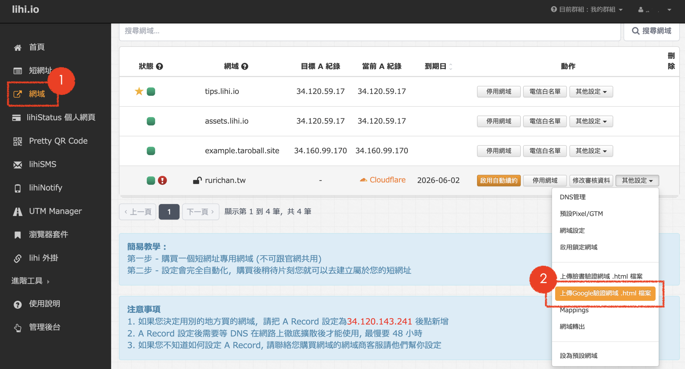The image size is (685, 369).
Task: Select 上傳Google驗證網域 .html 檔案 menu item
Action: [x=605, y=293]
